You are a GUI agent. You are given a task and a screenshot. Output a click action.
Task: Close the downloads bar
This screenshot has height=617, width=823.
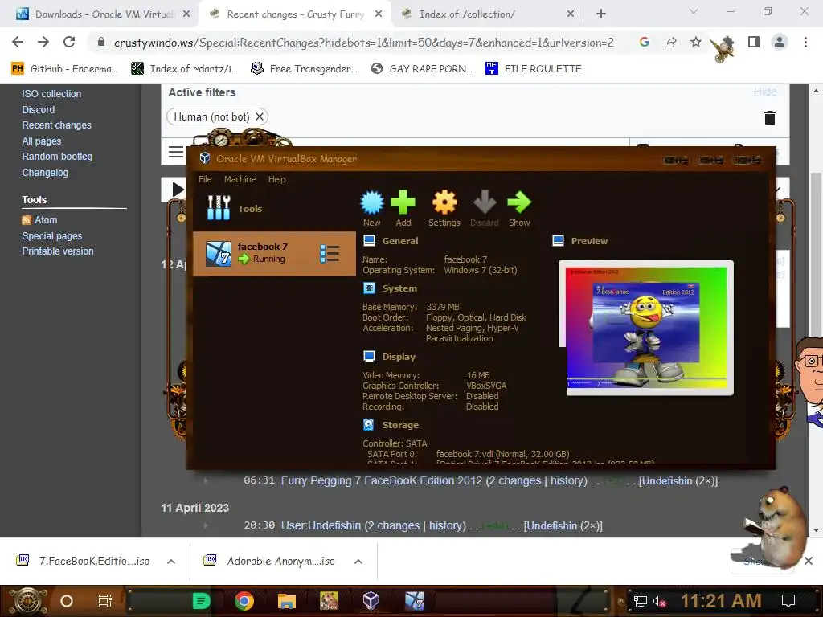(x=809, y=561)
